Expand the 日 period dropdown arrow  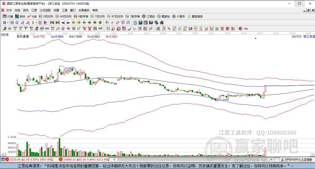click(x=8, y=23)
